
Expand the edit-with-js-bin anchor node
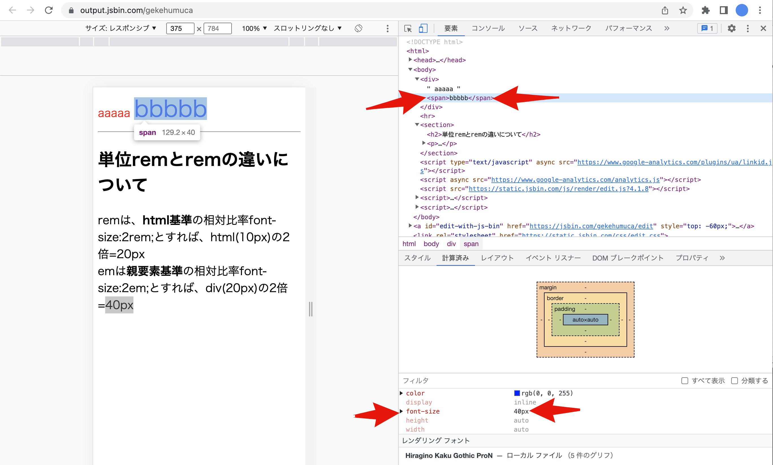[410, 226]
